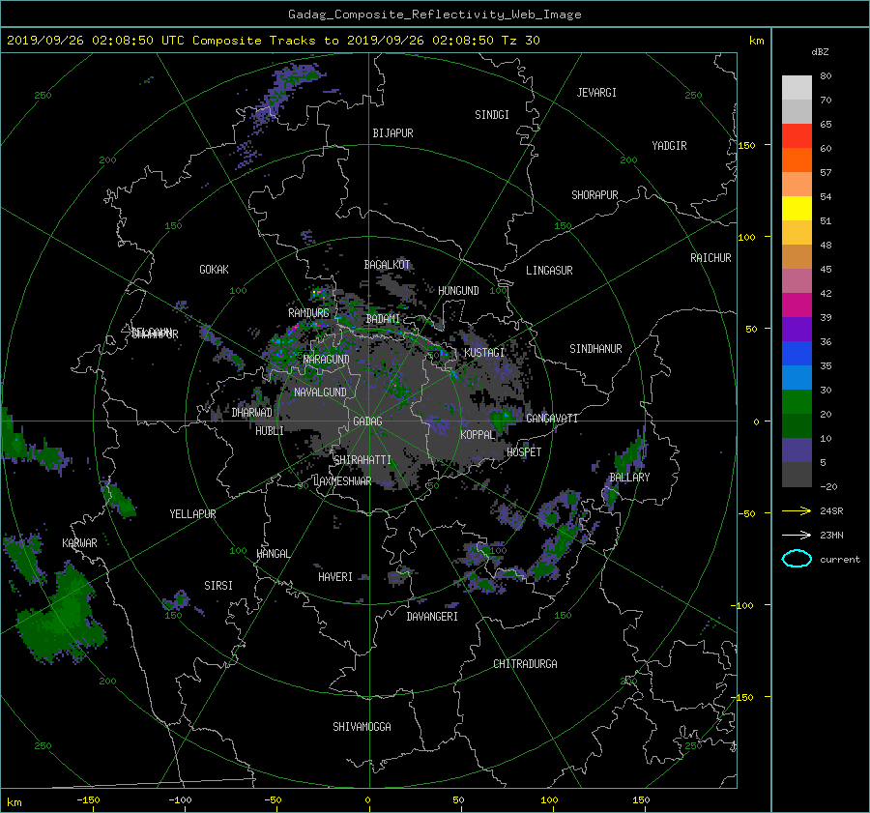Click the YADGIR city label
870x813 pixels.
click(x=669, y=146)
